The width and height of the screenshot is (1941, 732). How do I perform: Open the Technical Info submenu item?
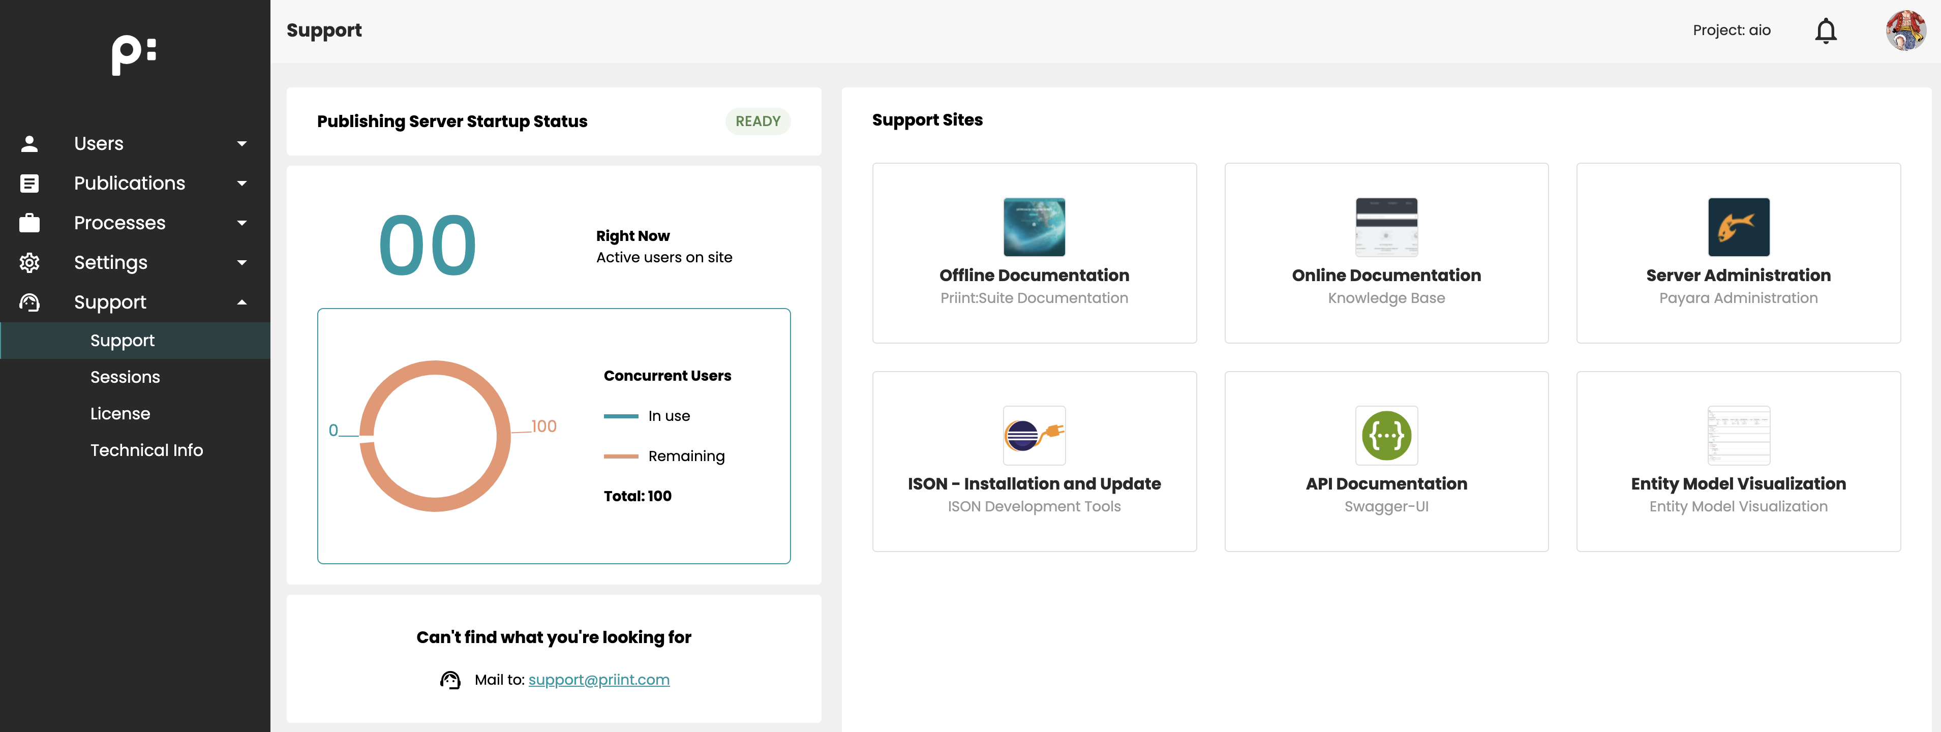(x=146, y=449)
